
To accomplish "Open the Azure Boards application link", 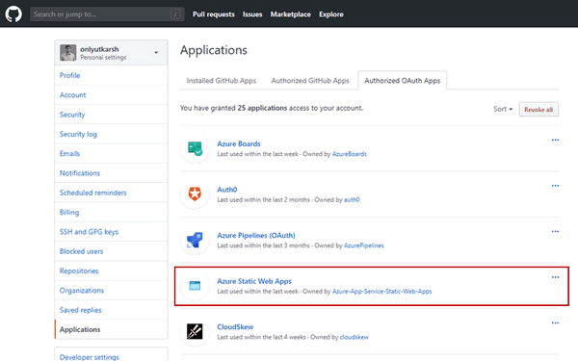I will tap(239, 143).
